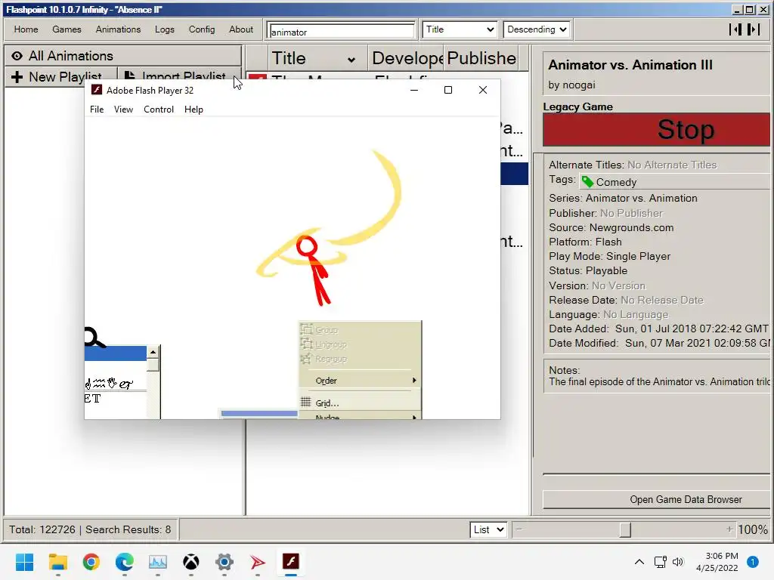
Task: Open Control menu in Flash Player
Action: coord(159,110)
